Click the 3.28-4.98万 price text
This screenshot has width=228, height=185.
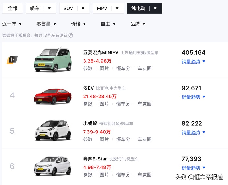point(97,61)
